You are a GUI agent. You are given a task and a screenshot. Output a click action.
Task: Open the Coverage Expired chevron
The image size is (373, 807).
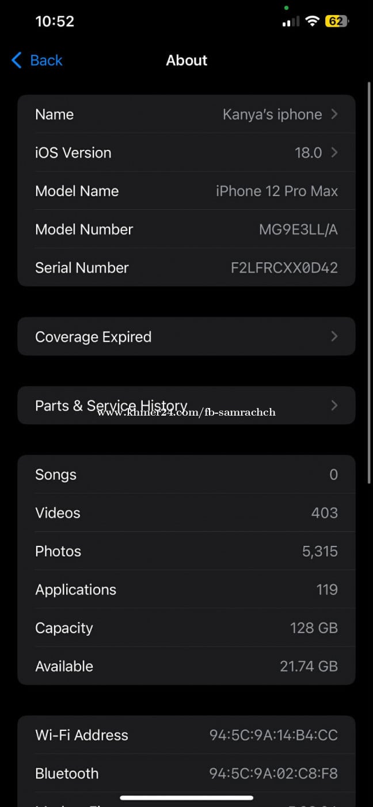[334, 337]
